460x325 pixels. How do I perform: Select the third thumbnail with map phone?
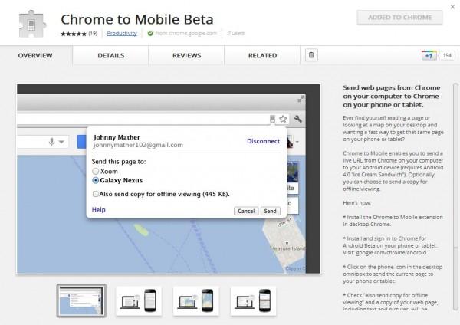196,300
